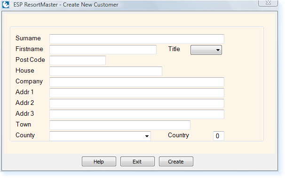Focus the Firstname text box
This screenshot has height=178, width=285.
(103, 50)
